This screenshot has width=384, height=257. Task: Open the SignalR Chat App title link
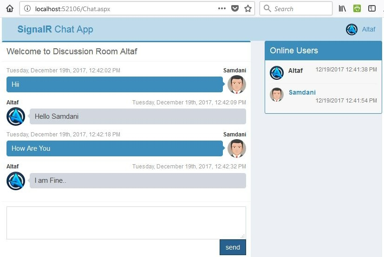[x=55, y=29]
